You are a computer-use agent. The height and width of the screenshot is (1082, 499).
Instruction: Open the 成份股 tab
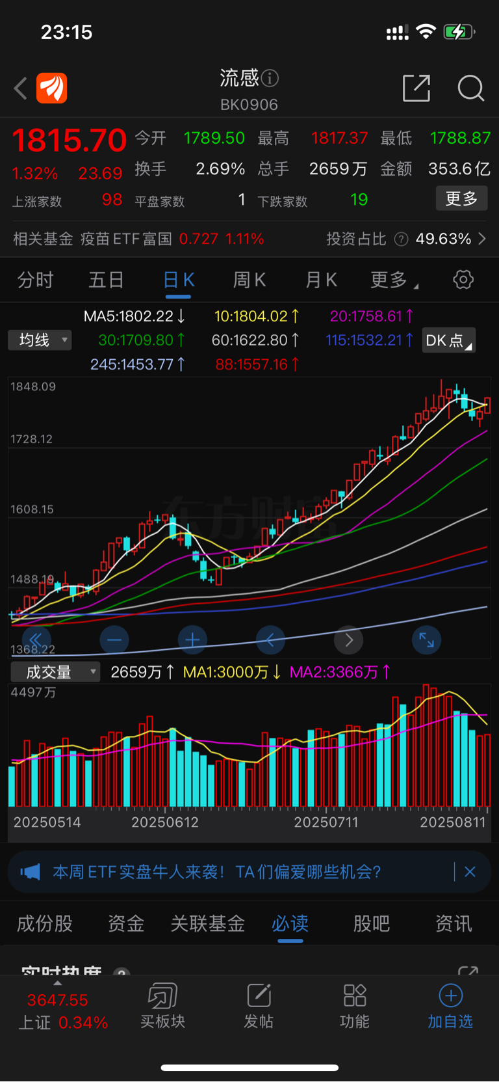coord(45,923)
